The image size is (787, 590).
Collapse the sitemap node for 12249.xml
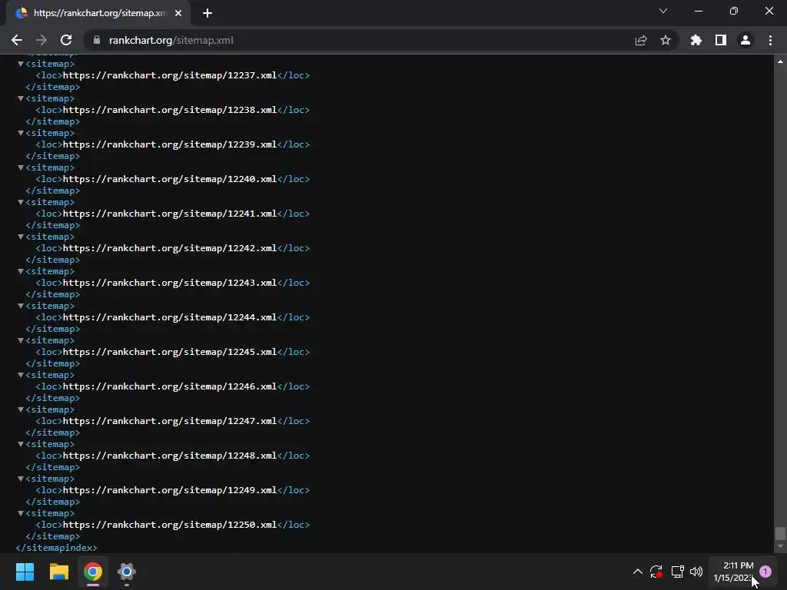(x=21, y=479)
